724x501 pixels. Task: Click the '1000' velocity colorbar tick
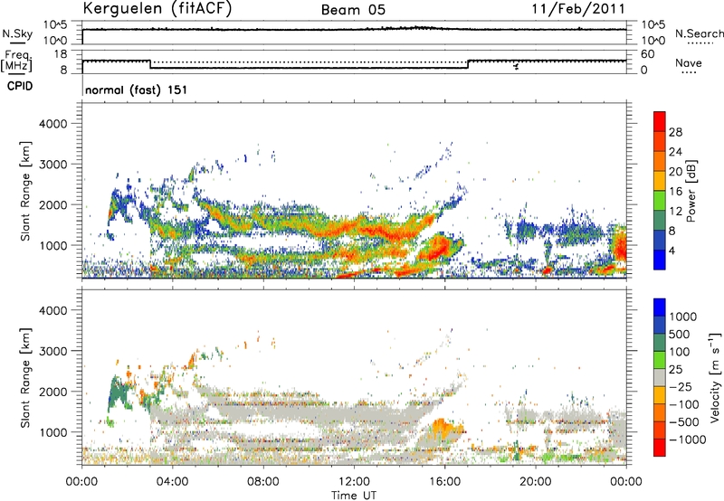pyautogui.click(x=683, y=317)
